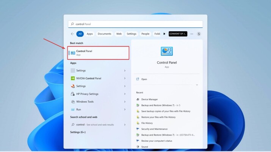Open Sound from the Recent list
271x152 pixels.
pyautogui.click(x=144, y=147)
